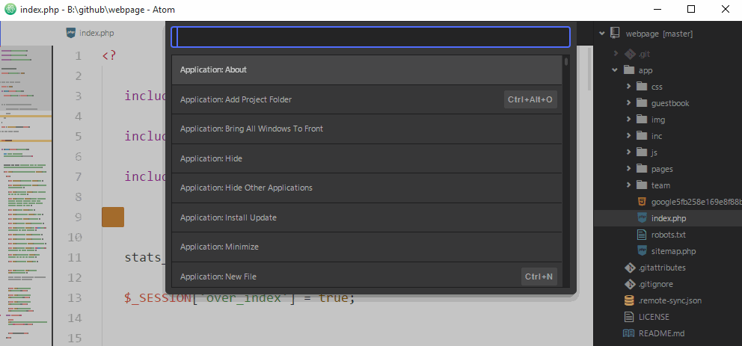Open README.md file name in tree

(x=661, y=333)
